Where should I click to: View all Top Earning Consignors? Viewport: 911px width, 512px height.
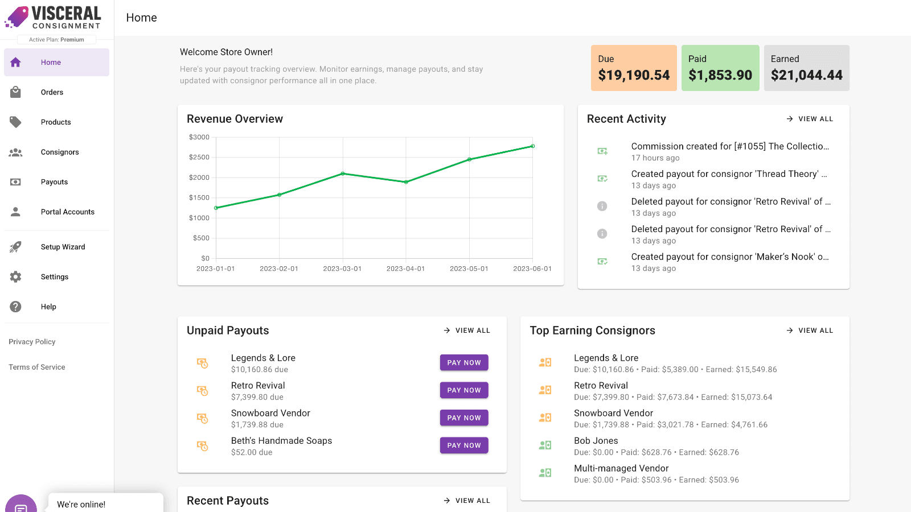tap(810, 331)
